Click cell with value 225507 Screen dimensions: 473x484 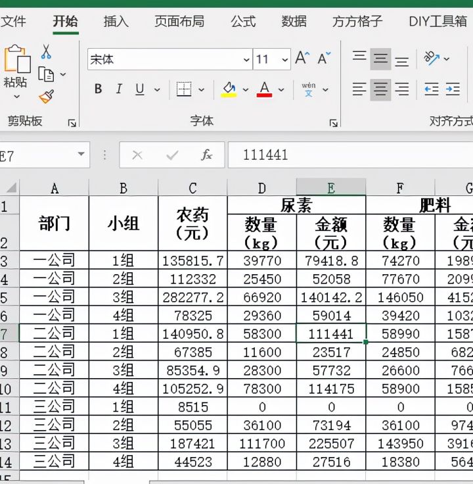(x=331, y=443)
